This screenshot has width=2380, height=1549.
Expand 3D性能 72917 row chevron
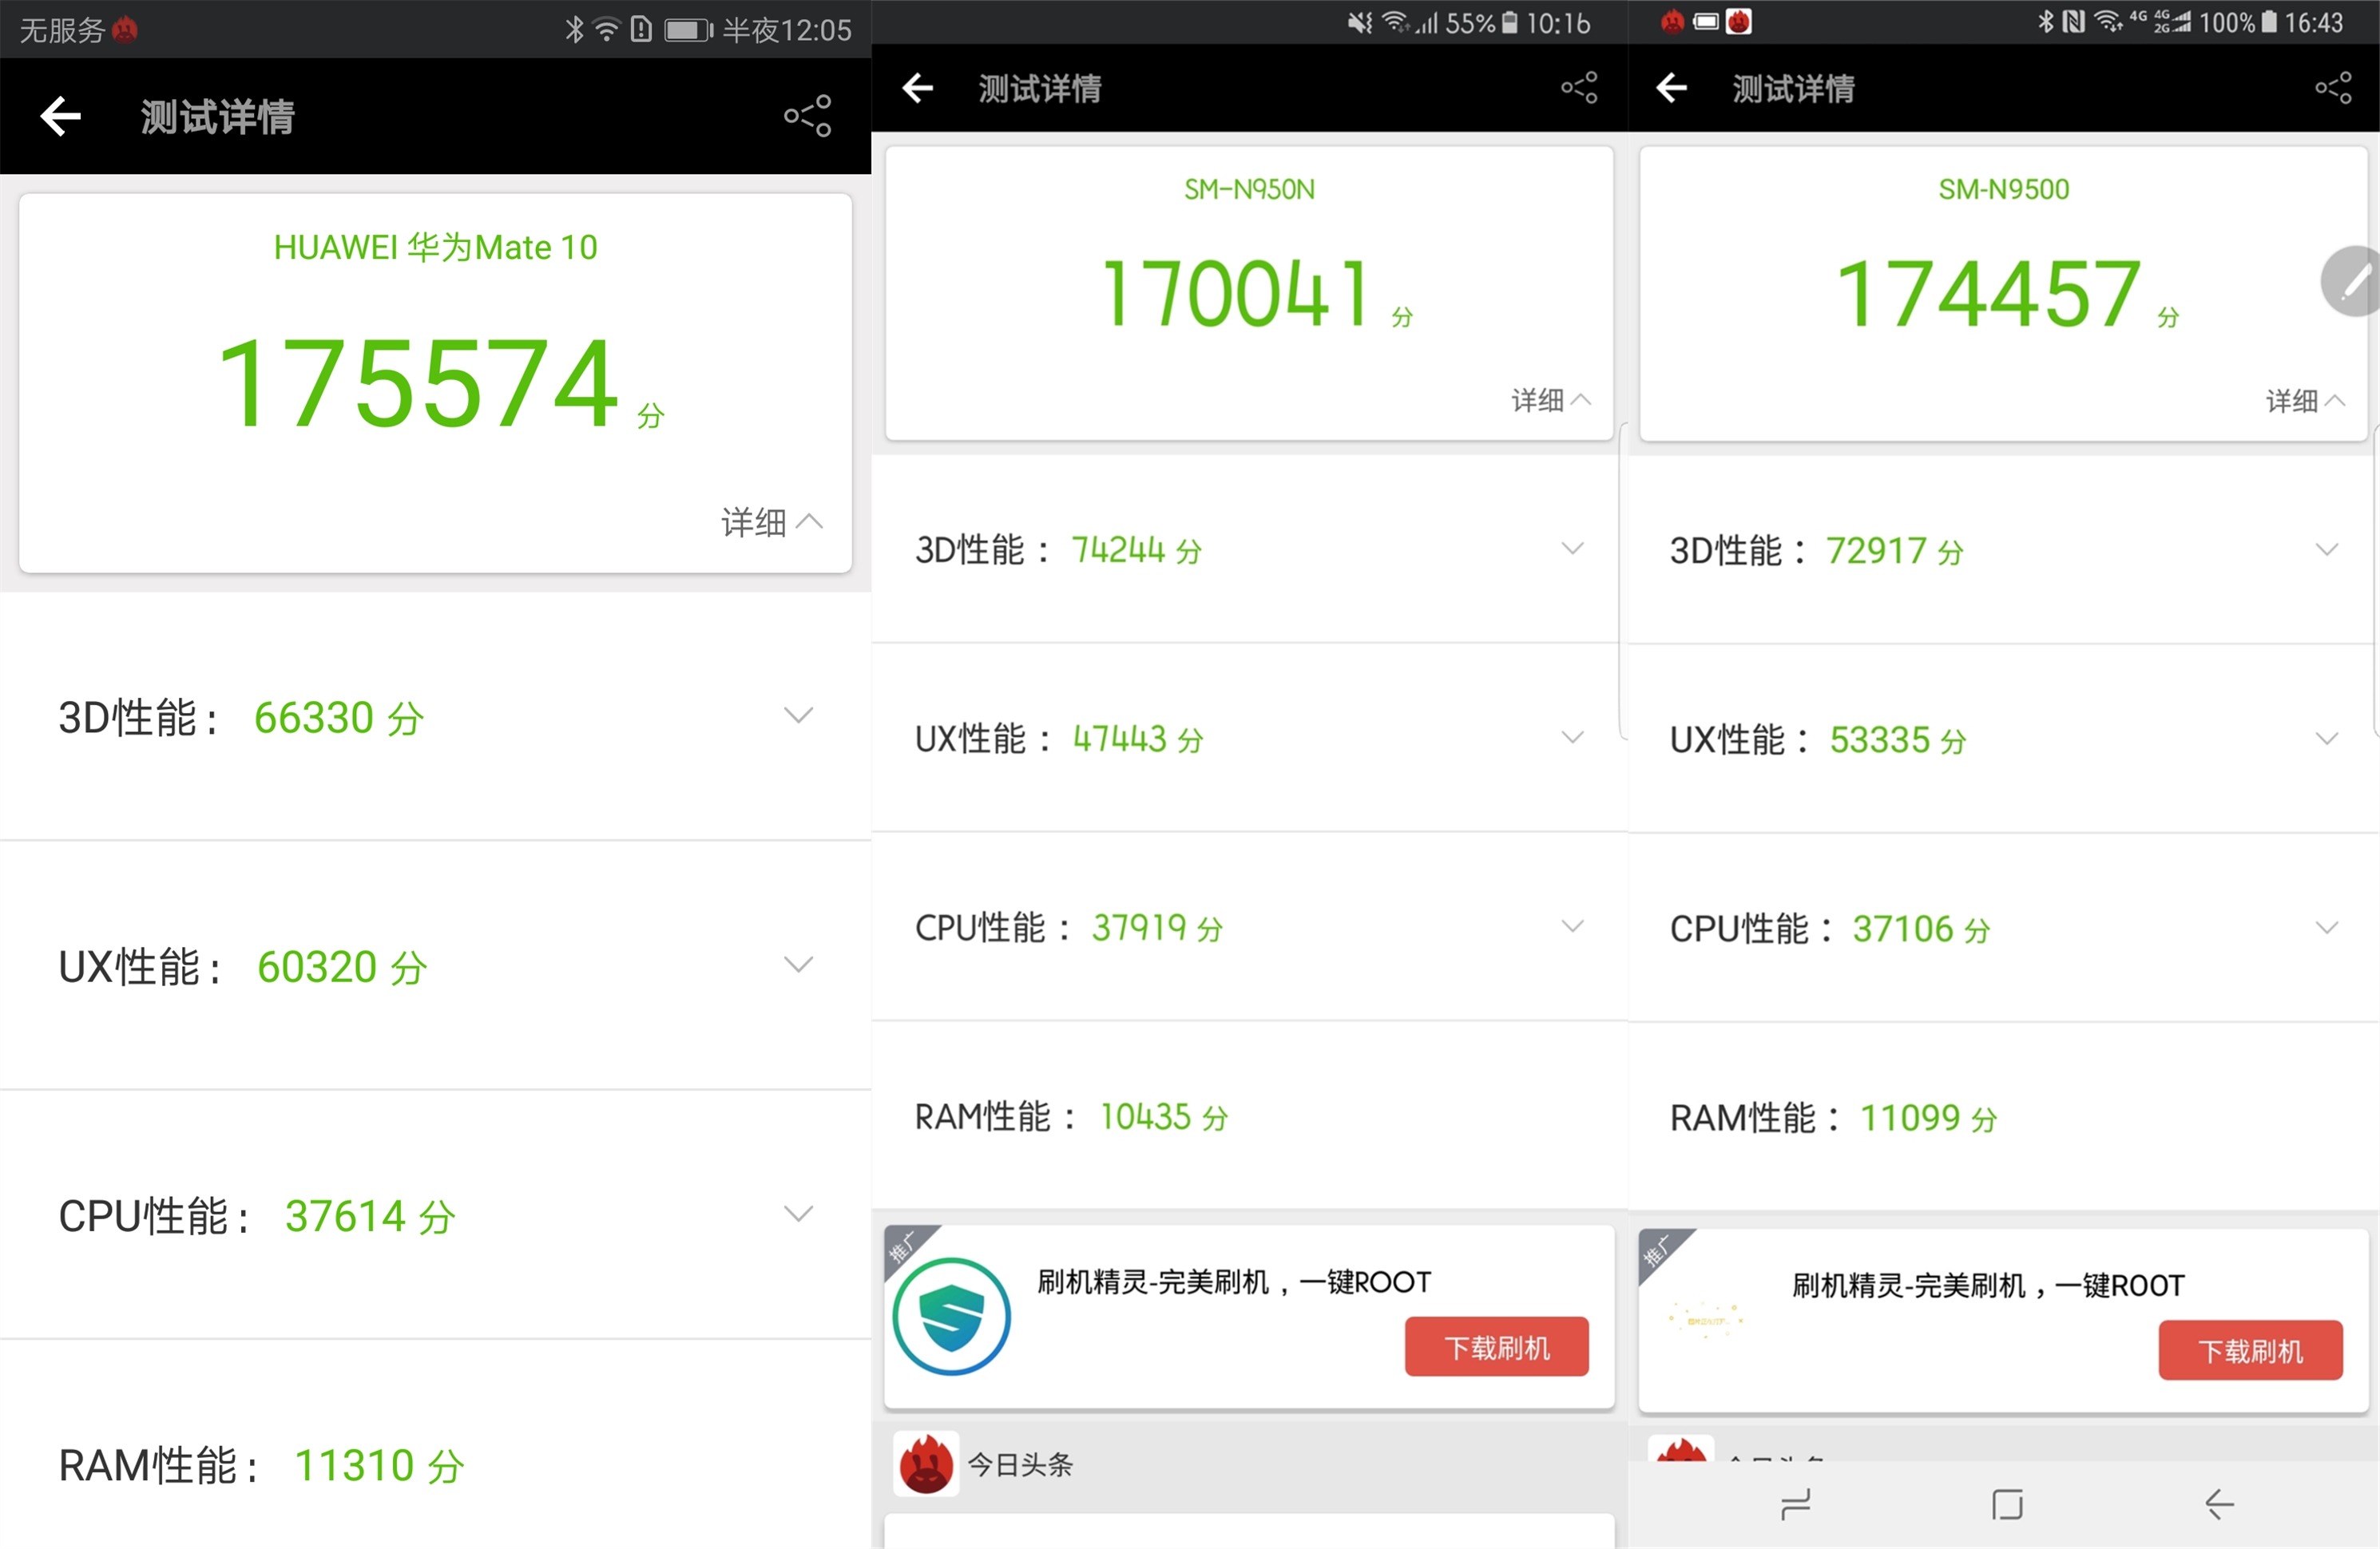(2327, 549)
